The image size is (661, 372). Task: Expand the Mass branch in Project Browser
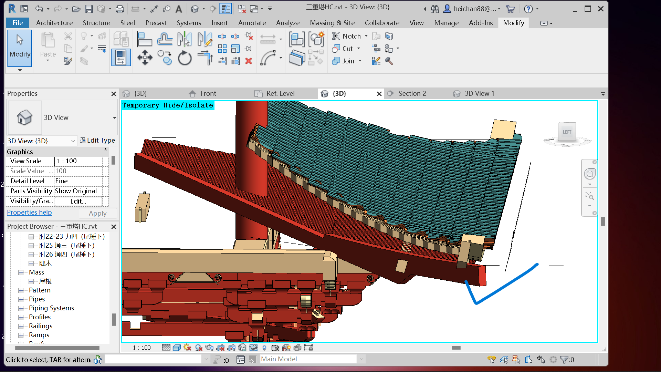click(20, 272)
